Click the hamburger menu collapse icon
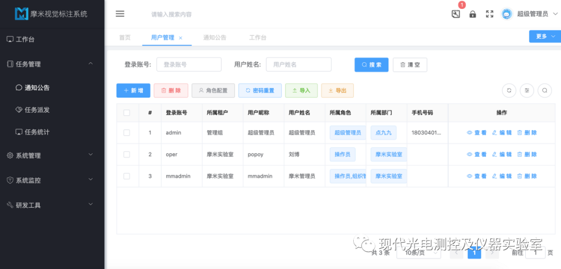The height and width of the screenshot is (269, 561). (120, 14)
